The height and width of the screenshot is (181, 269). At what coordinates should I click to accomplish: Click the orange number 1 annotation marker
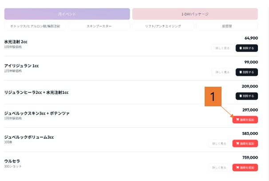point(213,97)
